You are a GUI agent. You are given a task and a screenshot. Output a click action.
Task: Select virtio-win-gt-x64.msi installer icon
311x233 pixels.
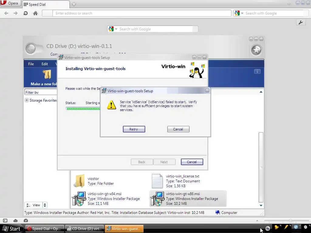[79, 198]
